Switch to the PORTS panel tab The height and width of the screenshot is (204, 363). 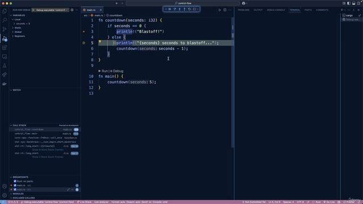(308, 10)
